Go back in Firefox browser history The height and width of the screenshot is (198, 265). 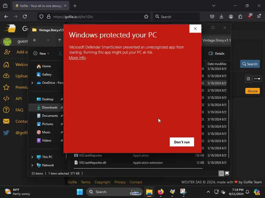(6, 16)
